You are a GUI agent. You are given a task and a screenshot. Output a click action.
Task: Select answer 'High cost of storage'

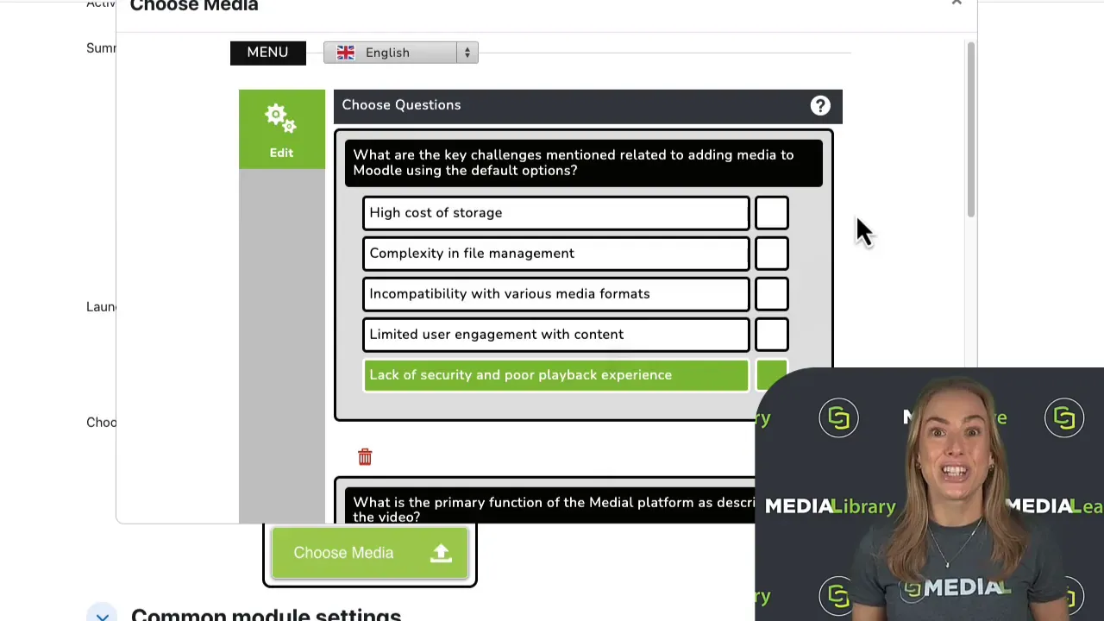point(556,213)
